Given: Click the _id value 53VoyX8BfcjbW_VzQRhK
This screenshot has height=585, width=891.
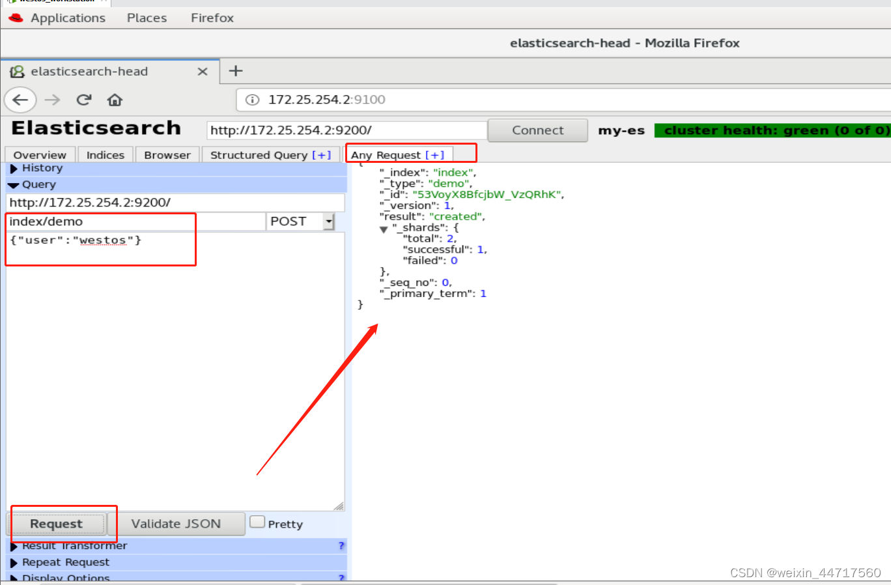Looking at the screenshot, I should pyautogui.click(x=487, y=194).
